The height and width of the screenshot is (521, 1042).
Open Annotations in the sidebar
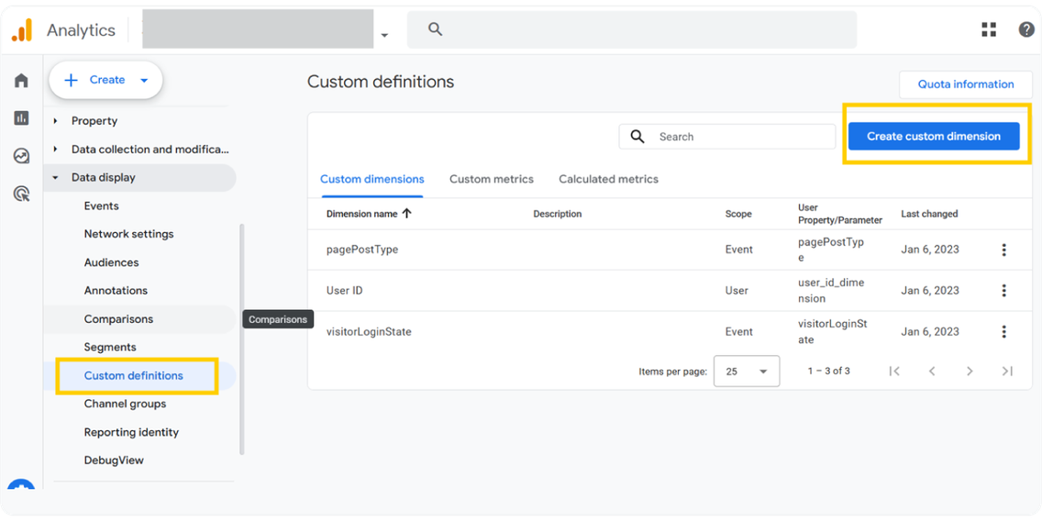(x=116, y=291)
